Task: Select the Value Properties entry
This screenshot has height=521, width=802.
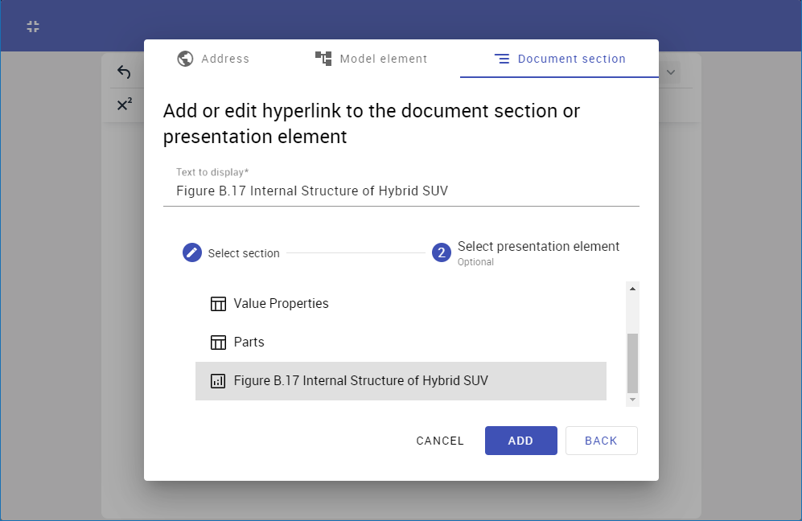Action: (281, 304)
